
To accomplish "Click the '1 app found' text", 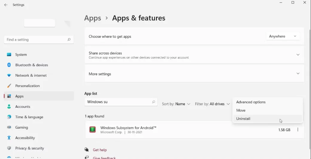I will pyautogui.click(x=94, y=116).
